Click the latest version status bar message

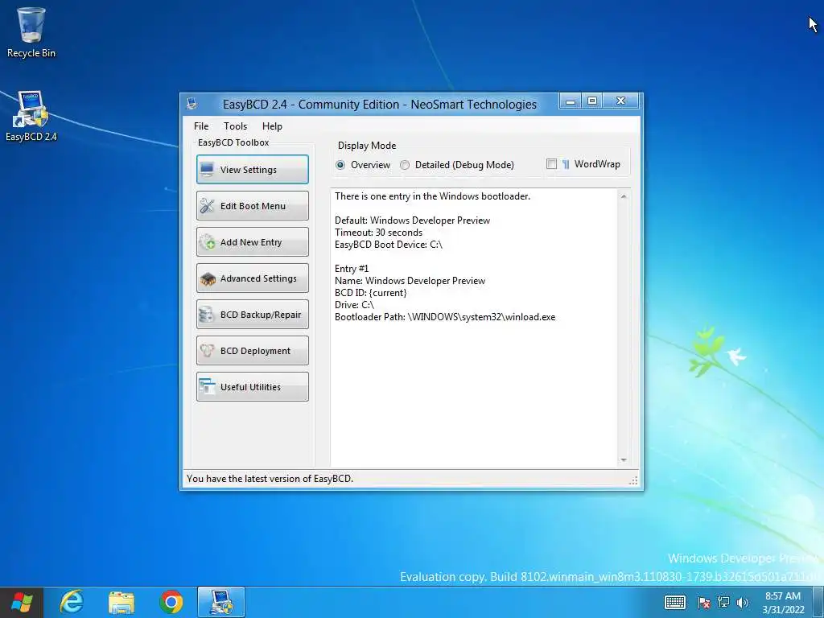pos(270,479)
